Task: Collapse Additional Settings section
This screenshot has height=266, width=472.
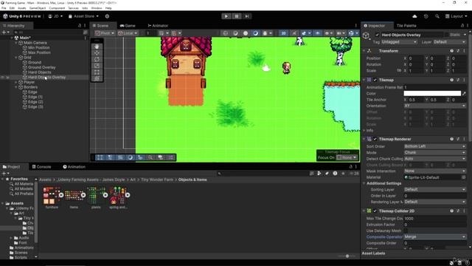Action: [364, 183]
